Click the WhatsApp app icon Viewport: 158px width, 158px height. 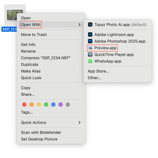point(90,61)
